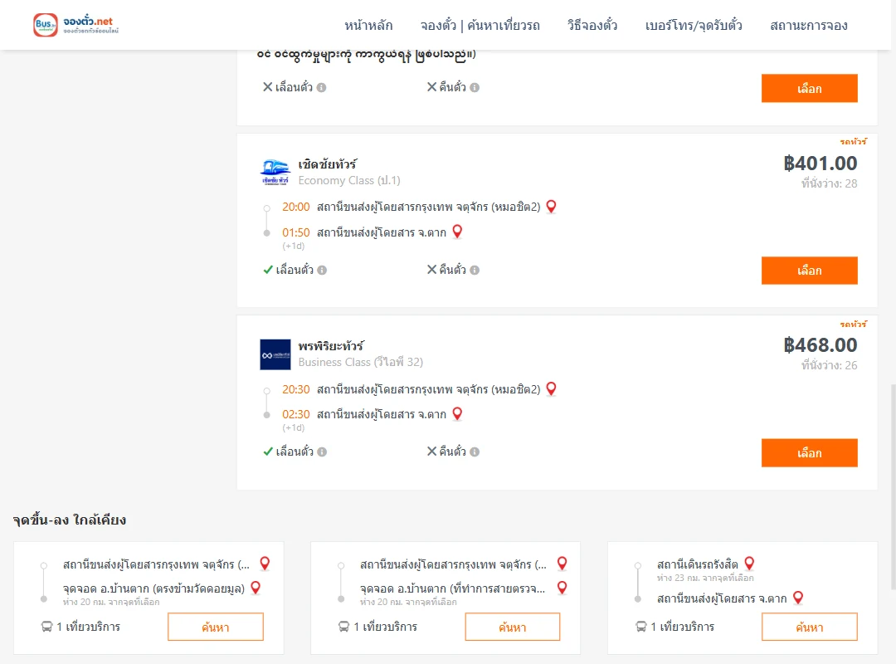Image resolution: width=896 pixels, height=664 pixels.
Task: Click Business Class (วีไอพี 32) label
Action: 361,362
